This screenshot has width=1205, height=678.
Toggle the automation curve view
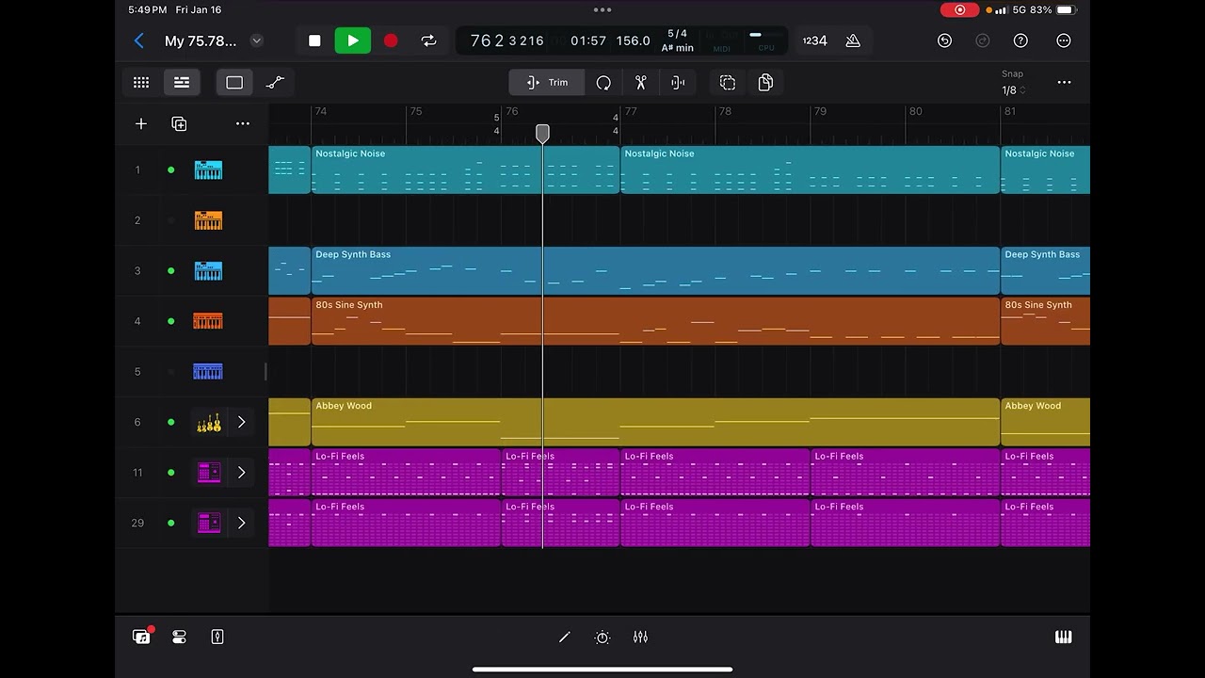[x=275, y=83]
